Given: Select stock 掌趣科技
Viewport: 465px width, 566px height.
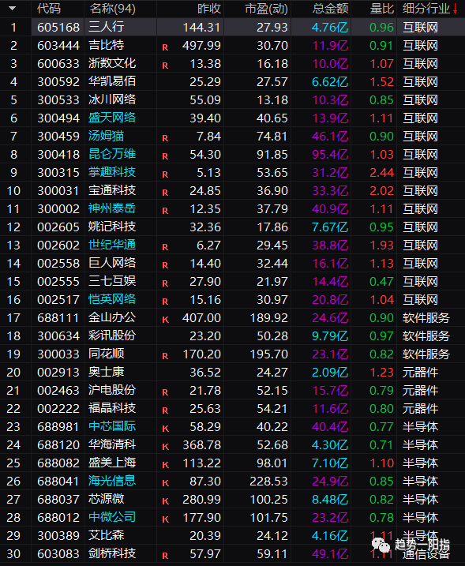Looking at the screenshot, I should (x=112, y=172).
